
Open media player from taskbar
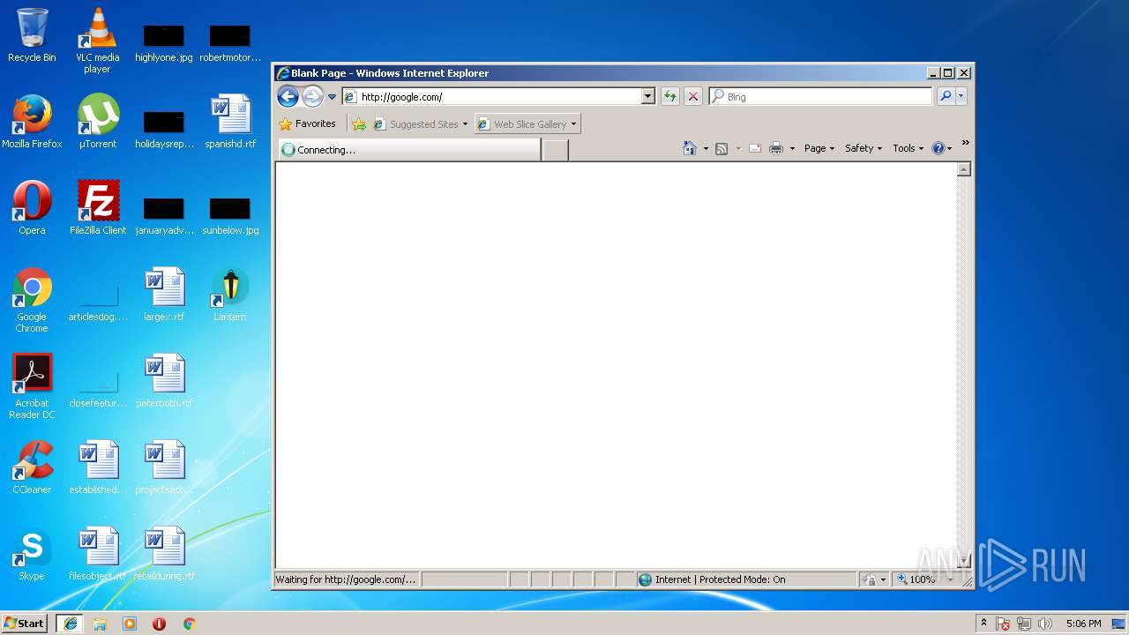pyautogui.click(x=130, y=624)
